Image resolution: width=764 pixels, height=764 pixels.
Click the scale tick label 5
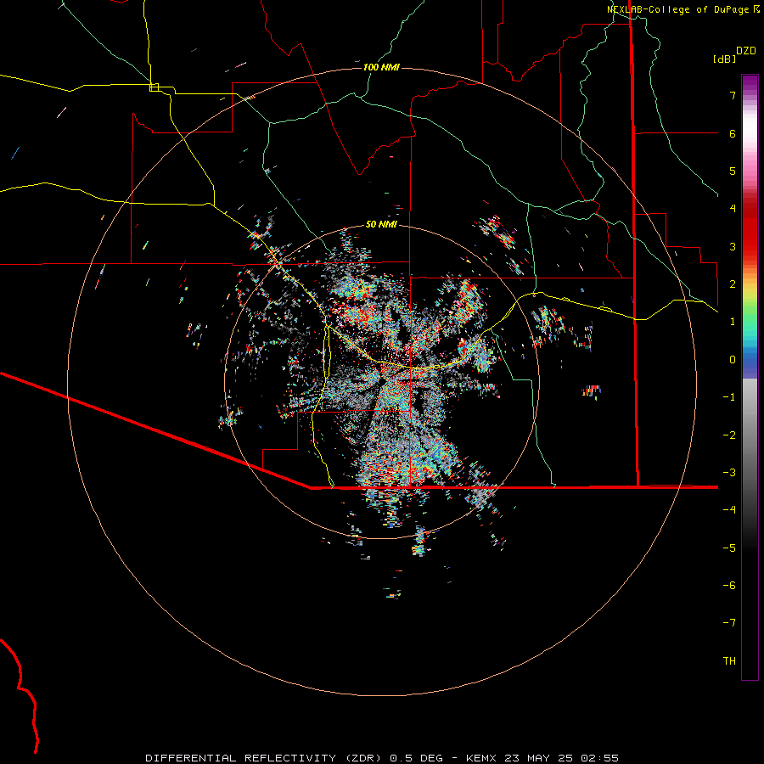tap(733, 171)
